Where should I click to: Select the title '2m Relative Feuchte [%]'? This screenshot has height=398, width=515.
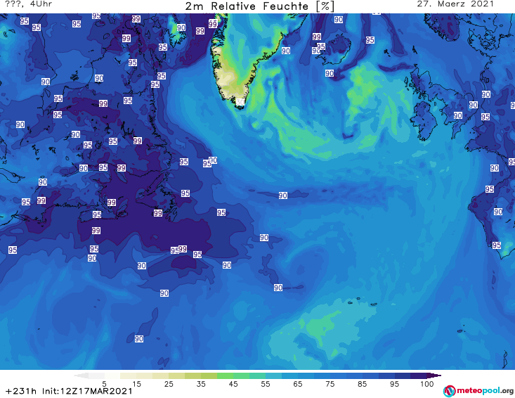click(260, 6)
